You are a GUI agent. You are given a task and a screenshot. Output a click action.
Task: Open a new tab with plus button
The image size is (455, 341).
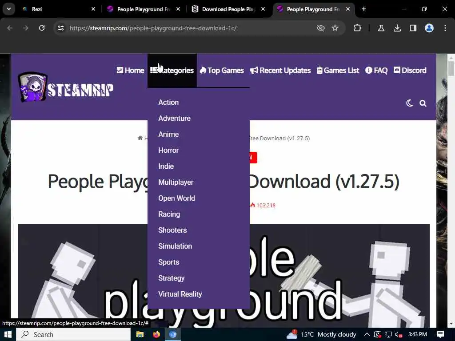click(x=364, y=9)
